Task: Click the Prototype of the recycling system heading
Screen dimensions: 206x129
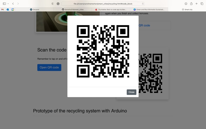Action: pos(80,111)
